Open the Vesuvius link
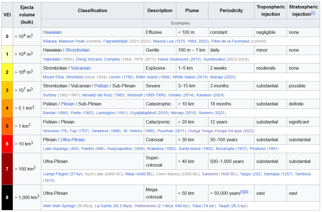This screenshot has width=322, height=212. coord(51,131)
